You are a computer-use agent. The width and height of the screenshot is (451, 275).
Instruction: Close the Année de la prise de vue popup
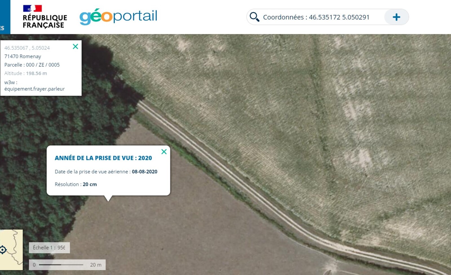(x=164, y=152)
